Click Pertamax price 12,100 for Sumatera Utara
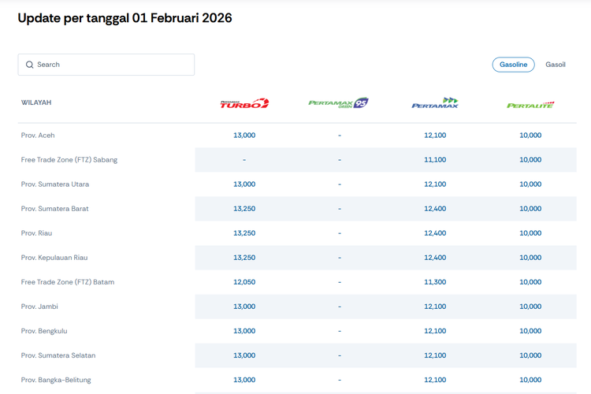Screen dimensions: 591x394 435,184
